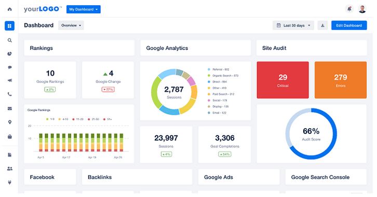
Task: Open the Site Audit section header
Action: pos(312,48)
